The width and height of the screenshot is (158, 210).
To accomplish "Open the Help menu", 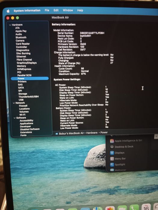I will click(80, 10).
